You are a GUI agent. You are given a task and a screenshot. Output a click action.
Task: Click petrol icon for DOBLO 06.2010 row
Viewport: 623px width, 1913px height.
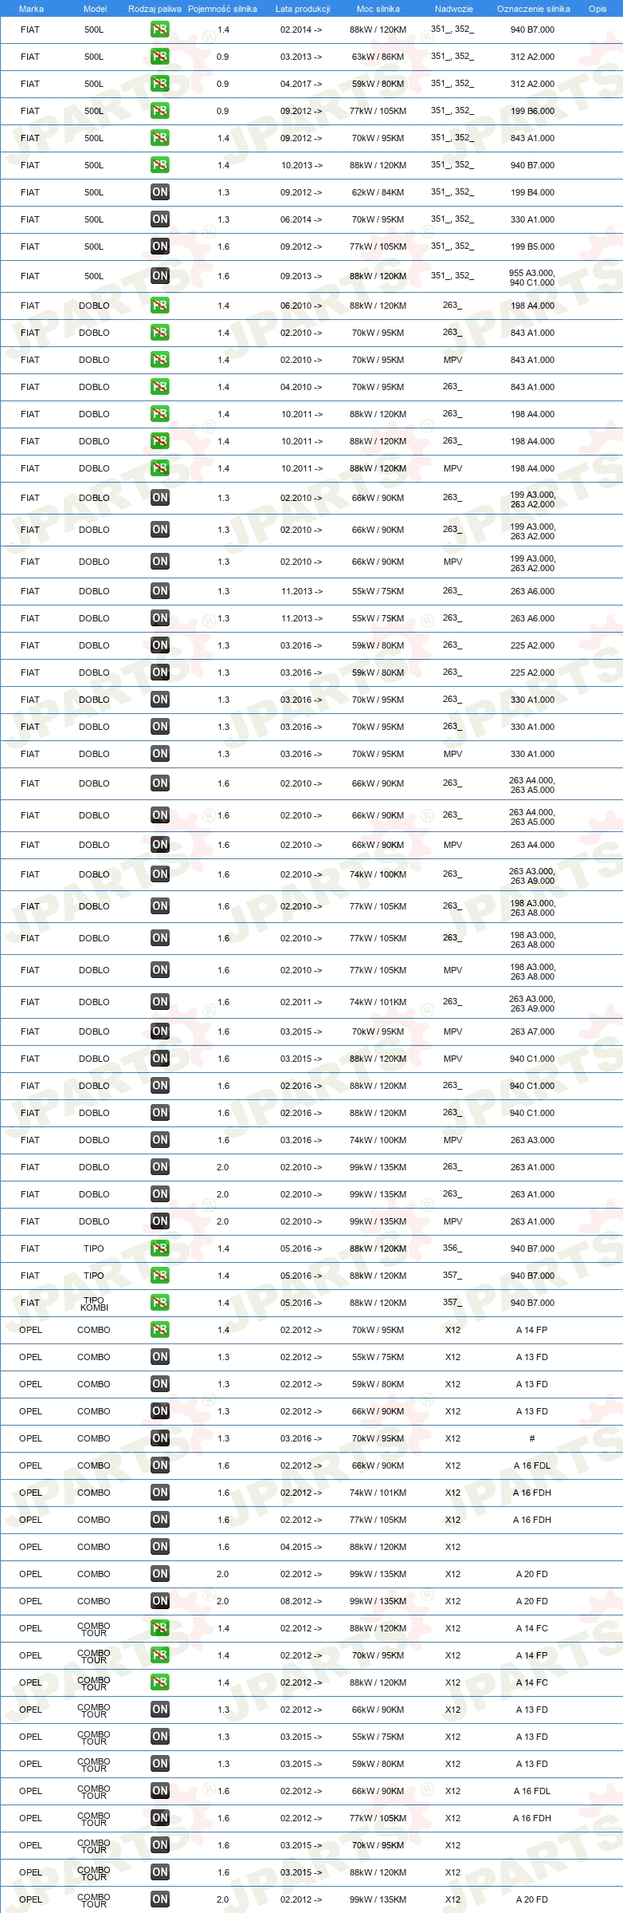(160, 306)
